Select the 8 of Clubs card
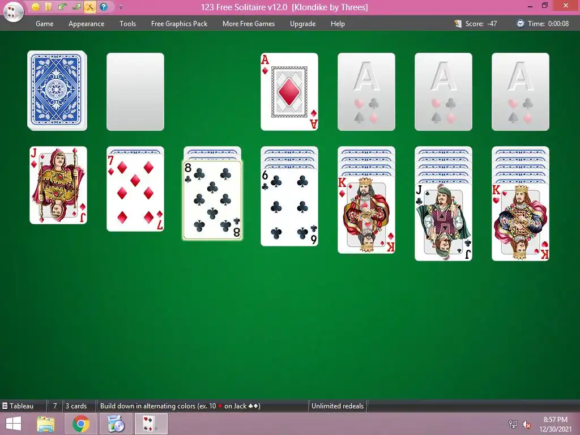Viewport: 580px width, 435px height. [x=212, y=200]
